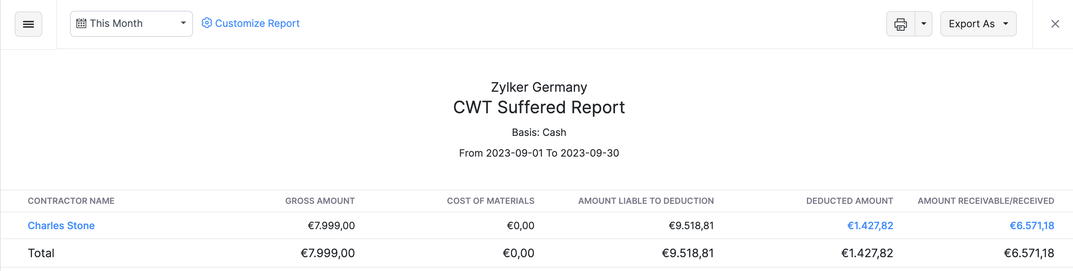Click the Customize Report option

pos(257,23)
